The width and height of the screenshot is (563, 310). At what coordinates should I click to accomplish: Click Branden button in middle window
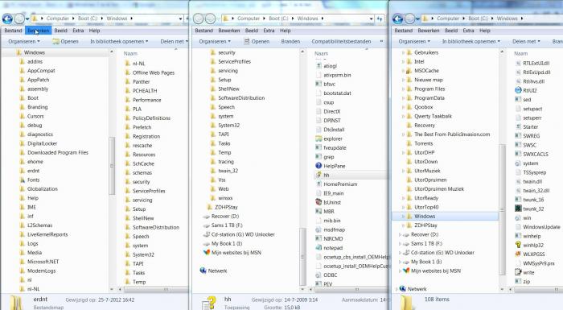click(290, 41)
